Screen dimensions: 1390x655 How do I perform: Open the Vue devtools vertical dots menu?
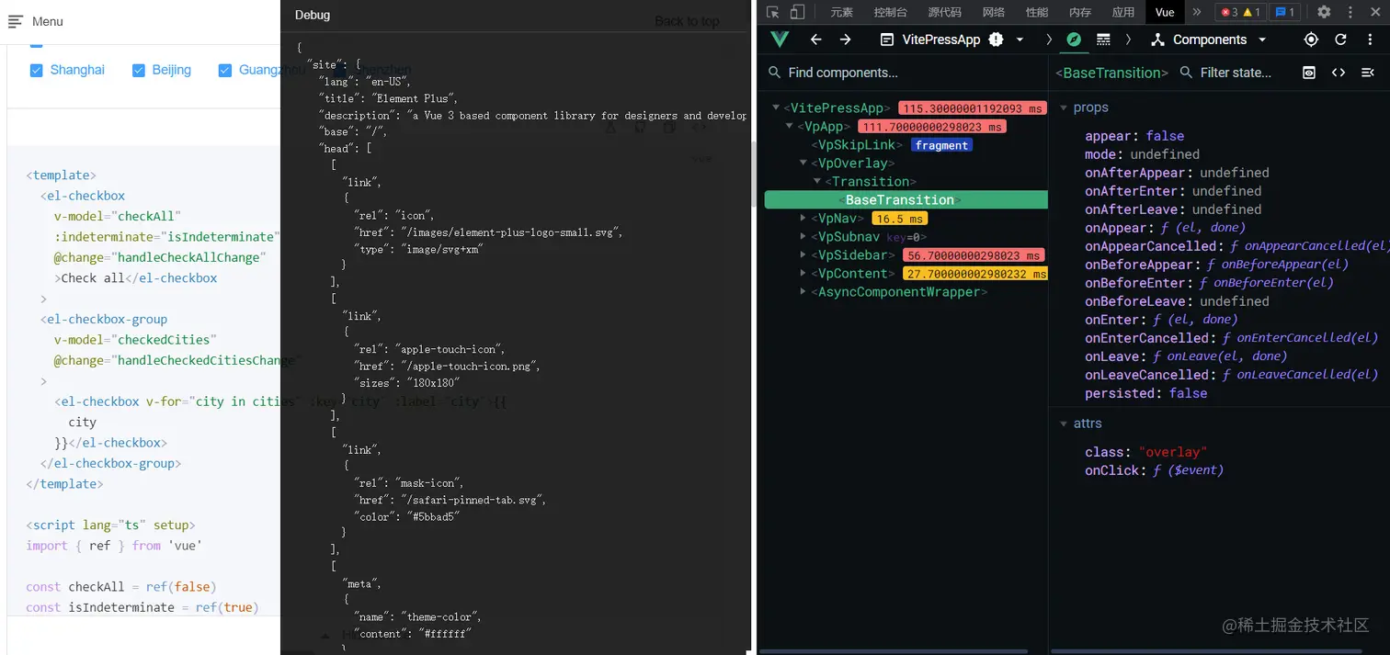pyautogui.click(x=1369, y=40)
